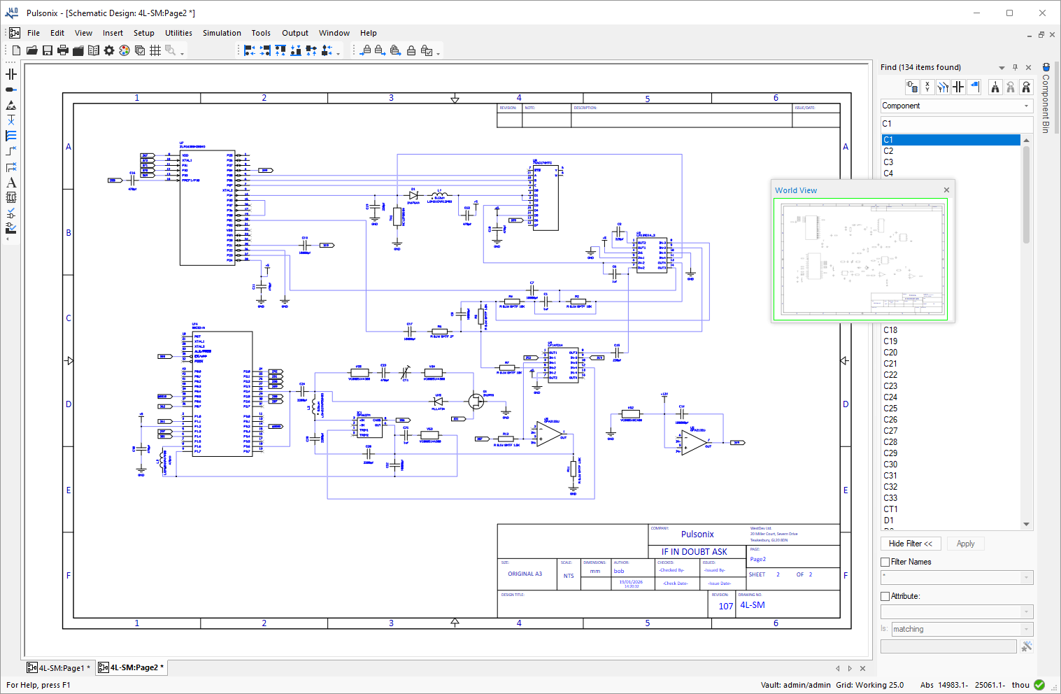1061x694 pixels.
Task: Select the Insert Connection tool
Action: pyautogui.click(x=10, y=150)
